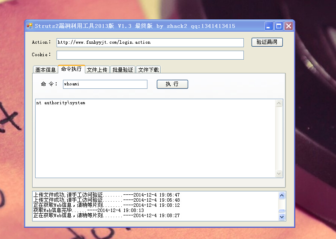Click log line timestamped 19:06:47

pos(106,195)
